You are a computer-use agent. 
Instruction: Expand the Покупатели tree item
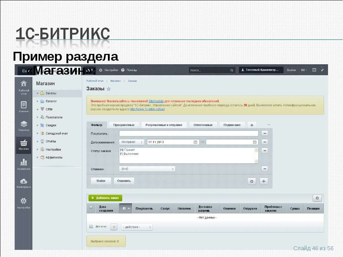tap(38, 117)
